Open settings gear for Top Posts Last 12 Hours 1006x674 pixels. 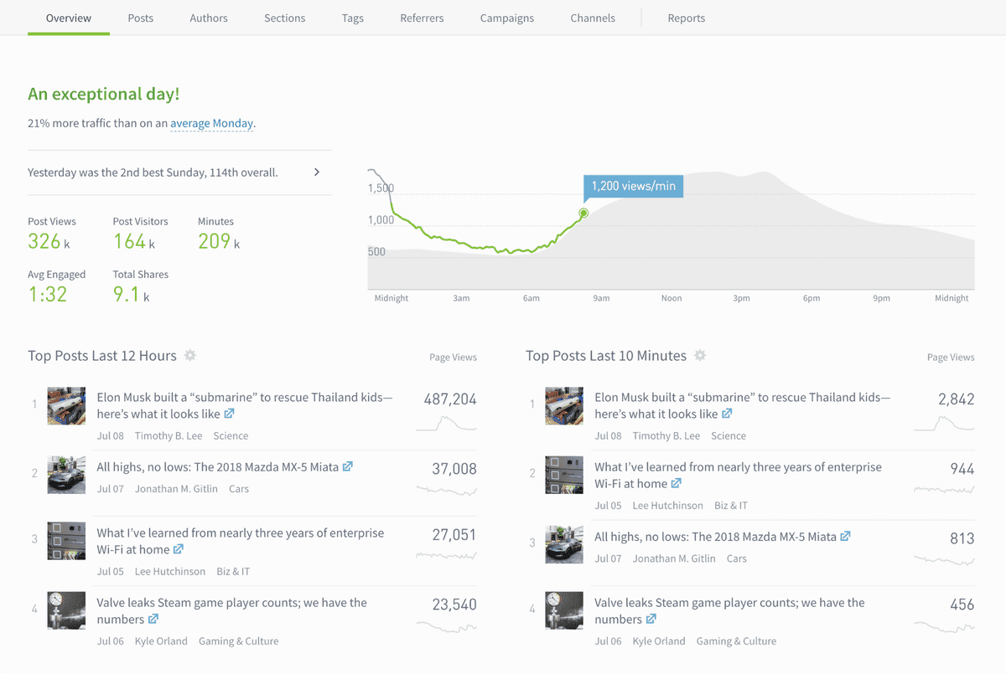coord(190,356)
